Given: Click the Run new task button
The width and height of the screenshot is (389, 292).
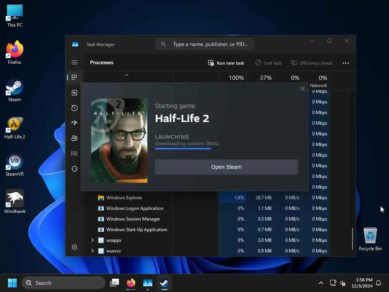Looking at the screenshot, I should (x=226, y=63).
